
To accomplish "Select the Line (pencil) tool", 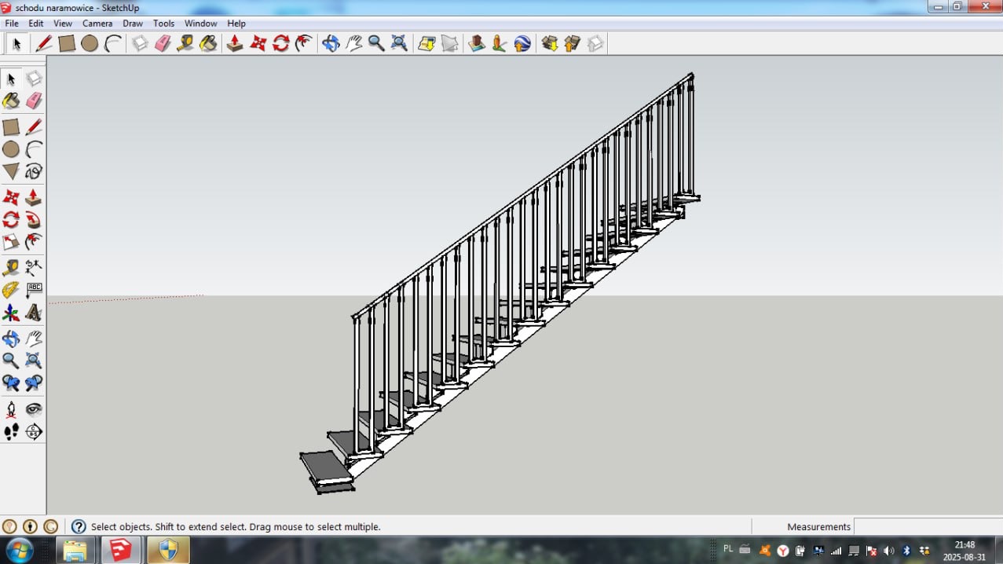I will tap(35, 126).
